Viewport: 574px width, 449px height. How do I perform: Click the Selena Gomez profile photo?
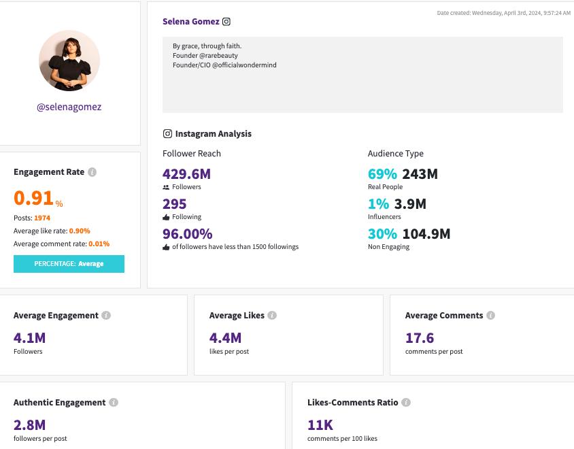69,61
